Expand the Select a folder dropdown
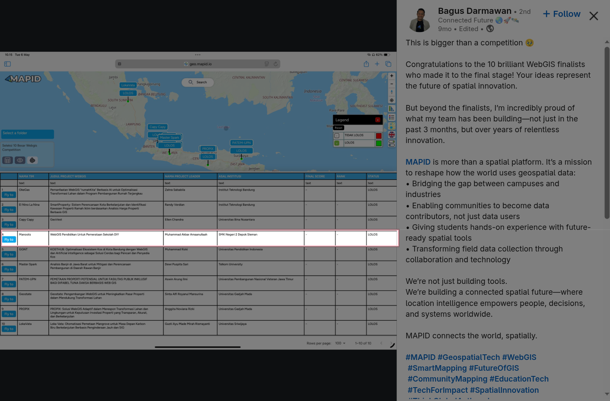 point(28,134)
